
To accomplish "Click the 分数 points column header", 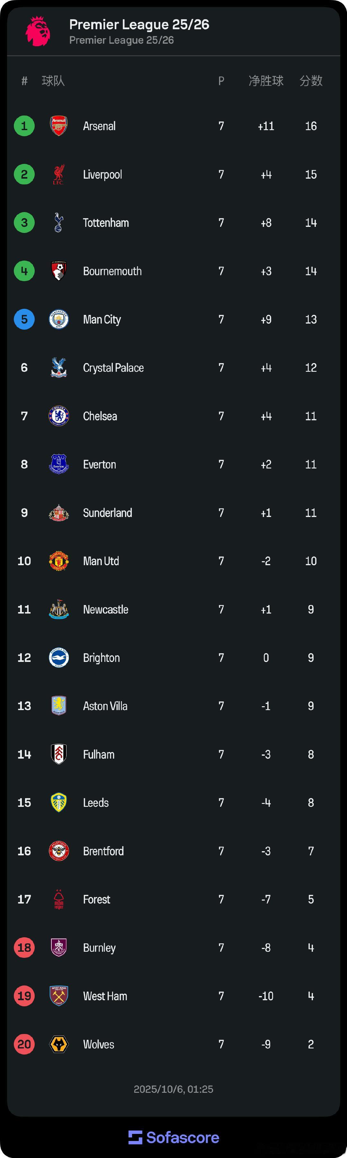I will (311, 81).
